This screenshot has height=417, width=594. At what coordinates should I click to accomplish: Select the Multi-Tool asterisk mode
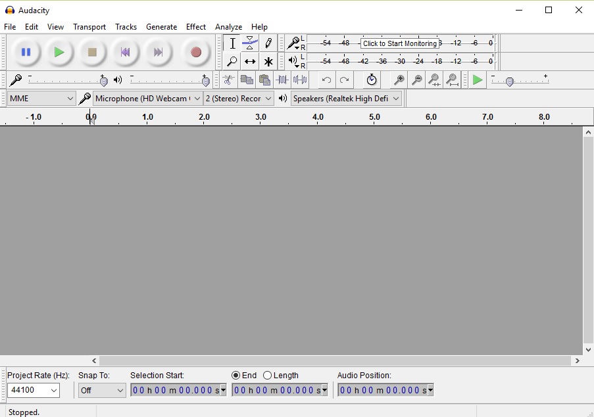pos(268,61)
